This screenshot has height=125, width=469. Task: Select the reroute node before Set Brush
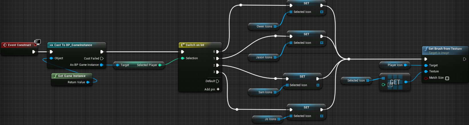[x=349, y=59]
